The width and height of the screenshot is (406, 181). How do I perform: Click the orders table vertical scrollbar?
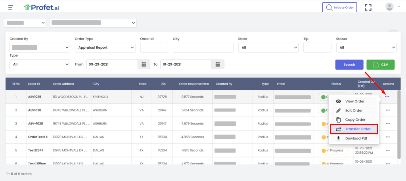[399, 124]
